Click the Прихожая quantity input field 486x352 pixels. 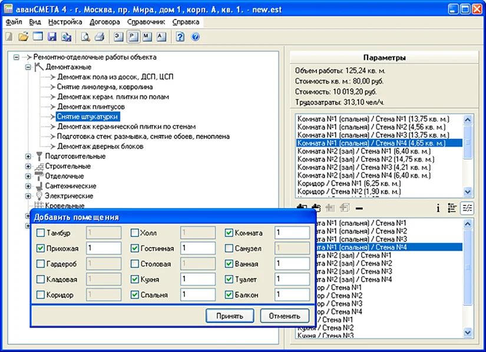pos(104,248)
